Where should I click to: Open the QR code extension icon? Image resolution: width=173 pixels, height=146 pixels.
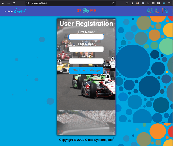coord(159,3)
